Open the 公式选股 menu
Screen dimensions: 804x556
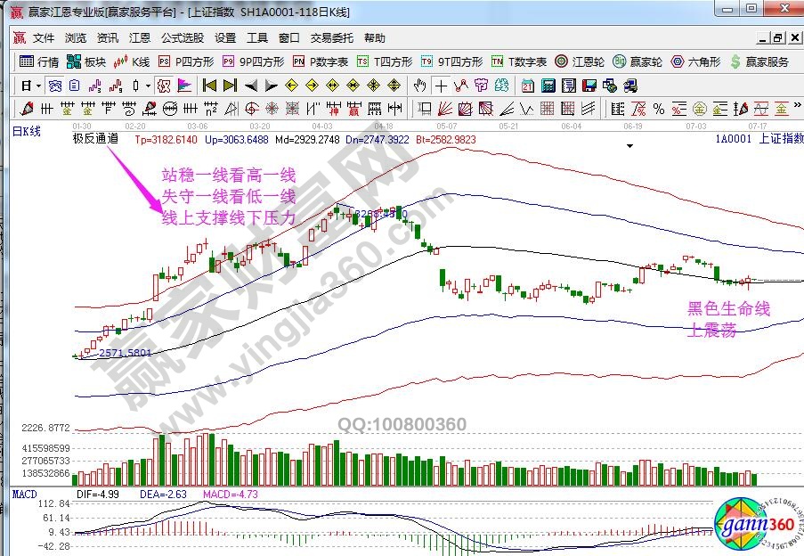pos(183,38)
